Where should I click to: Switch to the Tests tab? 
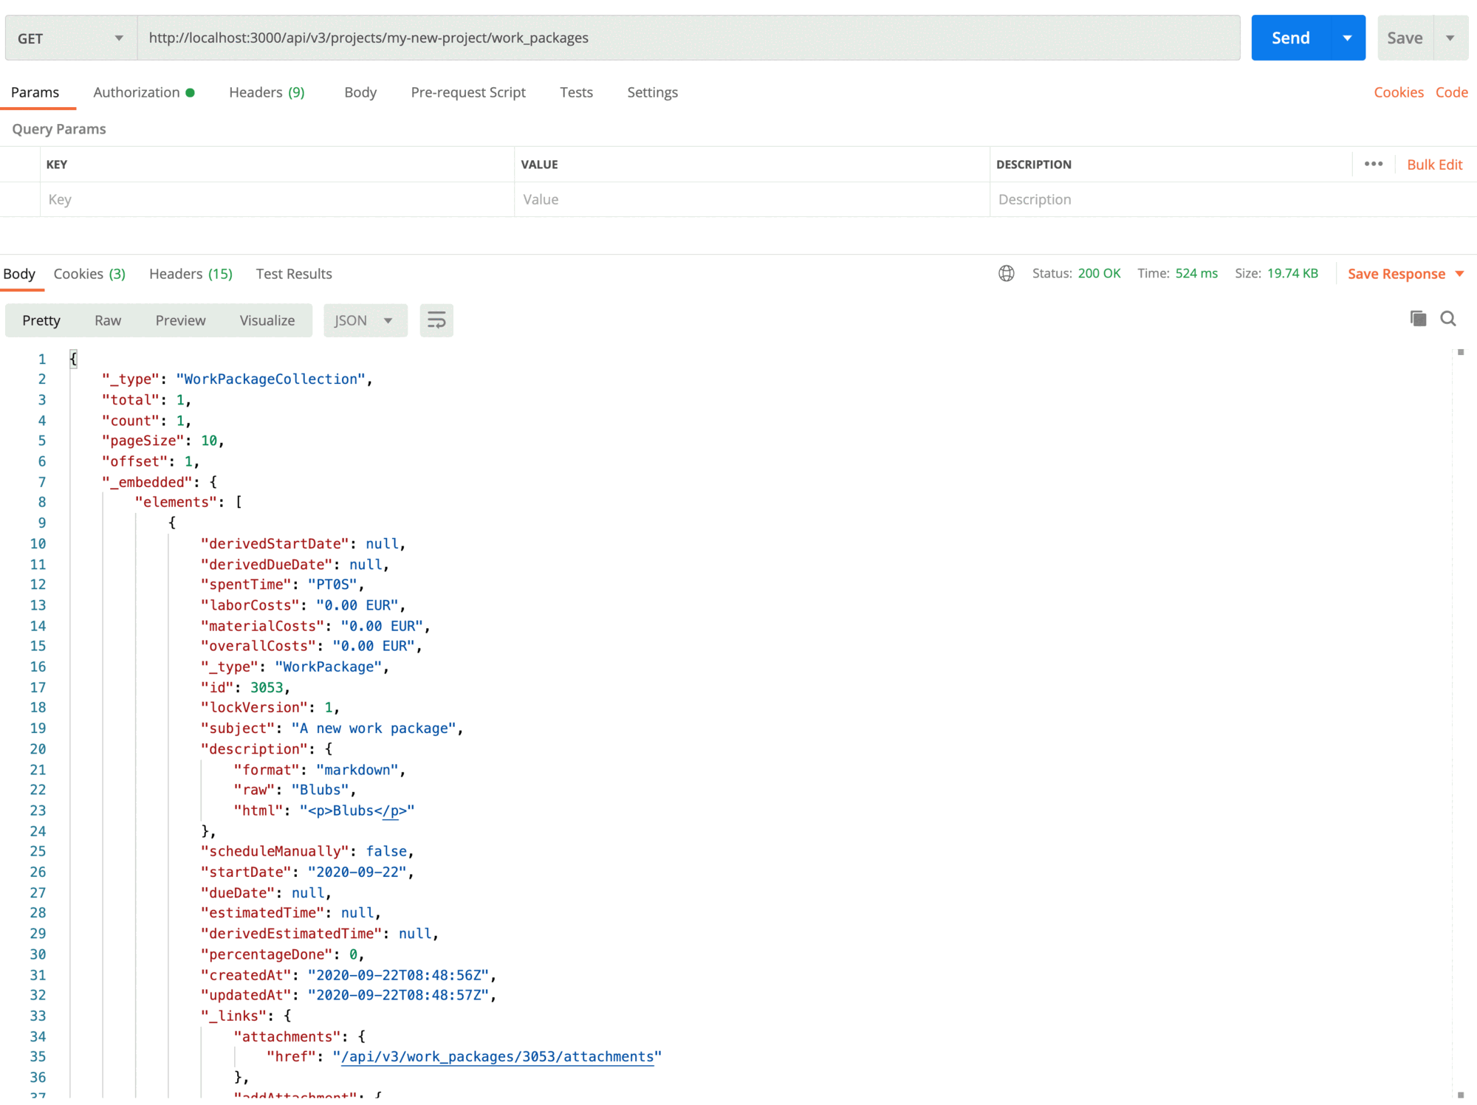click(576, 92)
